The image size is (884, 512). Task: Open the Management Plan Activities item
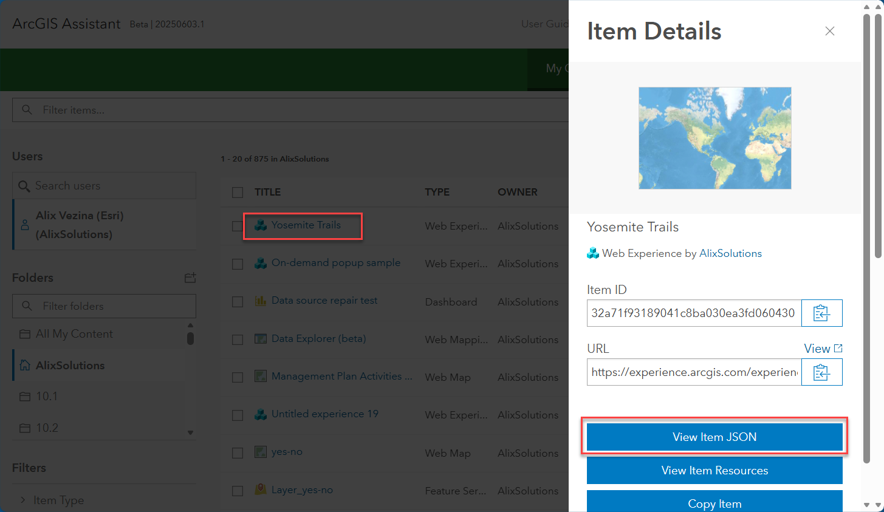(341, 376)
